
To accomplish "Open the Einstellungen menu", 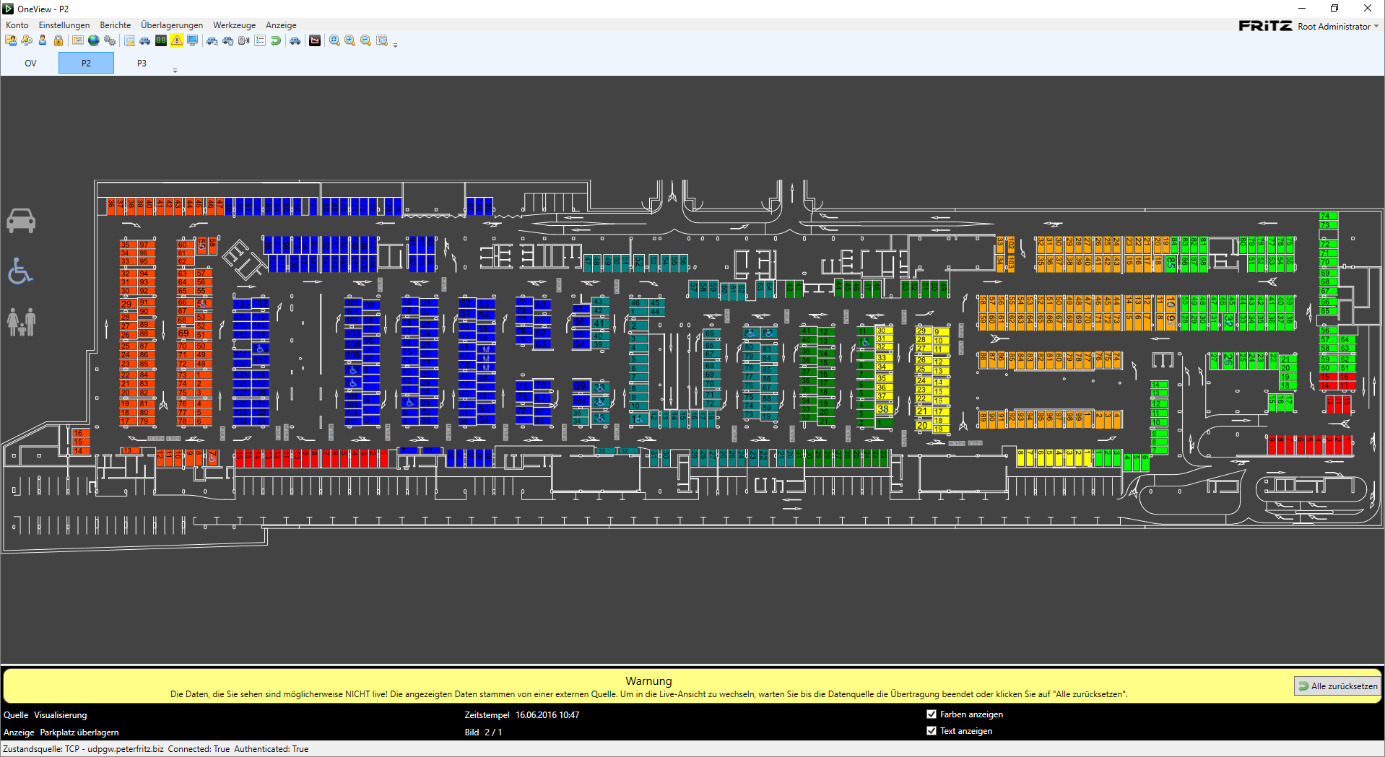I will click(x=64, y=25).
